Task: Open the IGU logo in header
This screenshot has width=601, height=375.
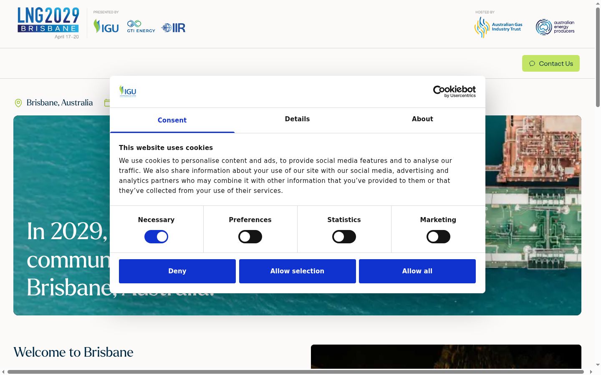Action: 106,27
